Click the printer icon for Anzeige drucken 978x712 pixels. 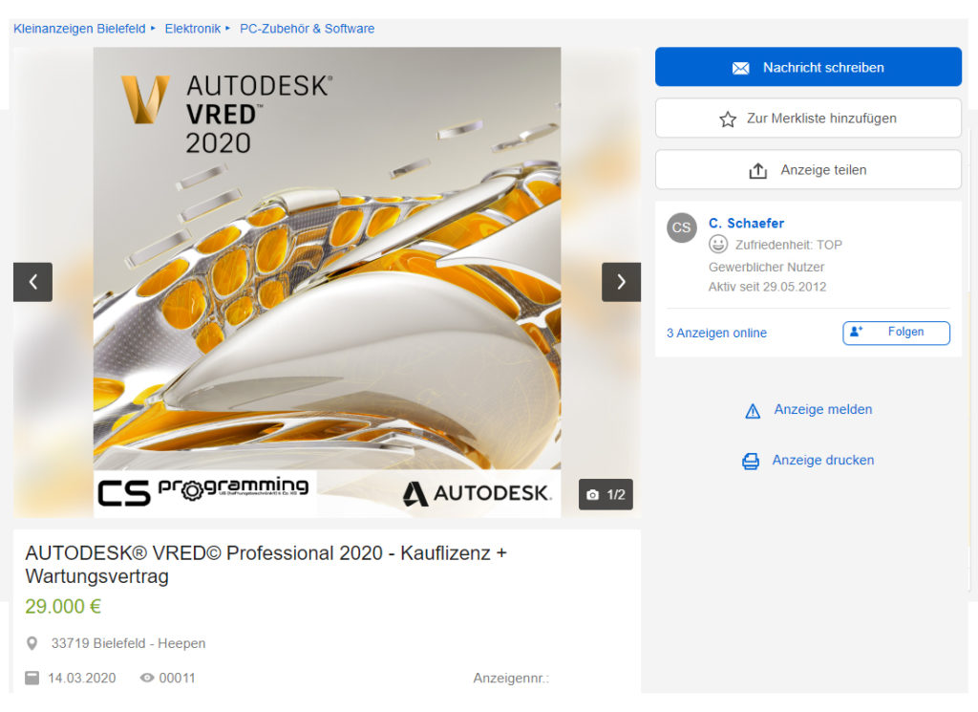[754, 461]
